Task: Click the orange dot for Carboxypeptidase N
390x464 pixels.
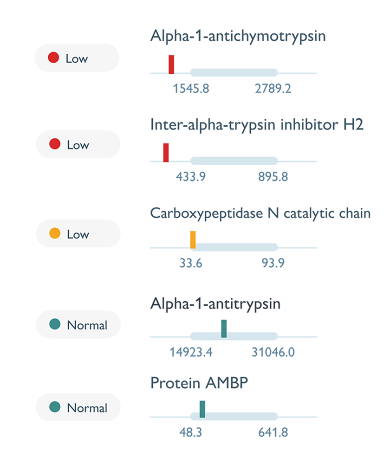Action: 55,234
